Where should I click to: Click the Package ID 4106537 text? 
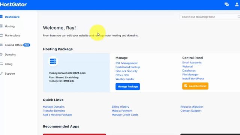tap(61, 81)
